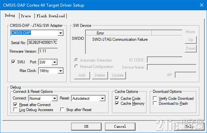The image size is (207, 133).
Task: Click the Update device button
Action: [118, 75]
